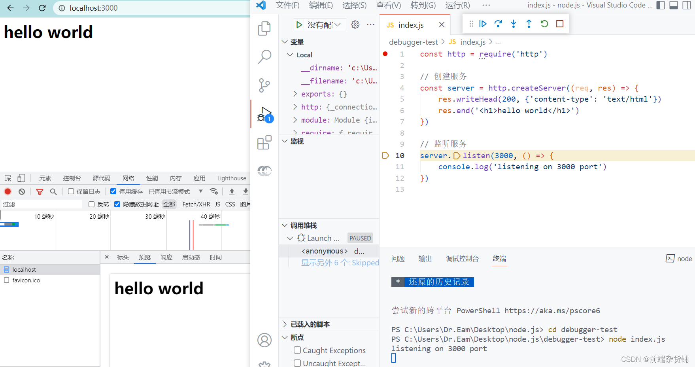695x367 pixels.
Task: Select the localhost network request
Action: pyautogui.click(x=50, y=270)
